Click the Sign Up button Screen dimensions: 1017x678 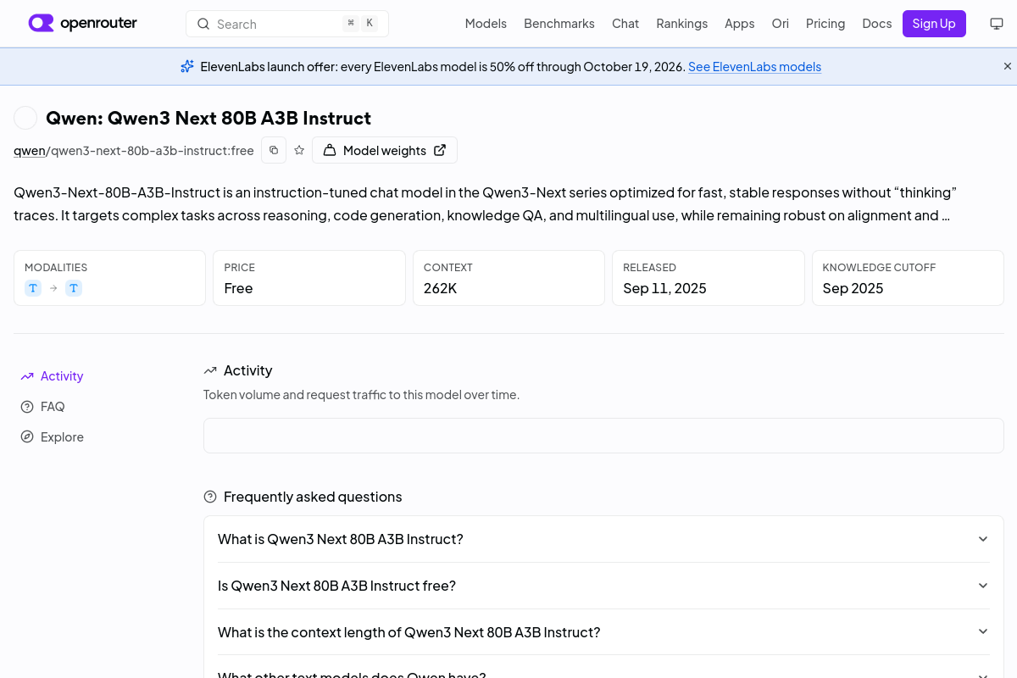pos(934,24)
